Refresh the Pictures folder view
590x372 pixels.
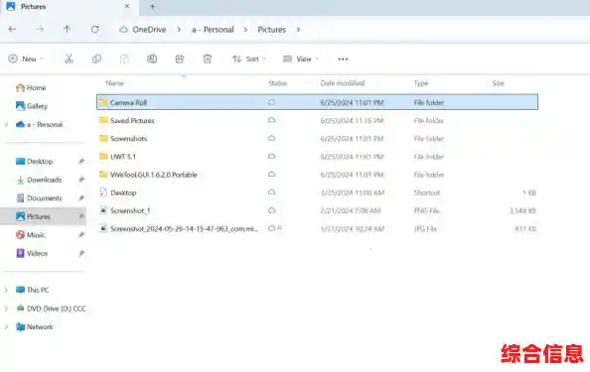[x=94, y=29]
